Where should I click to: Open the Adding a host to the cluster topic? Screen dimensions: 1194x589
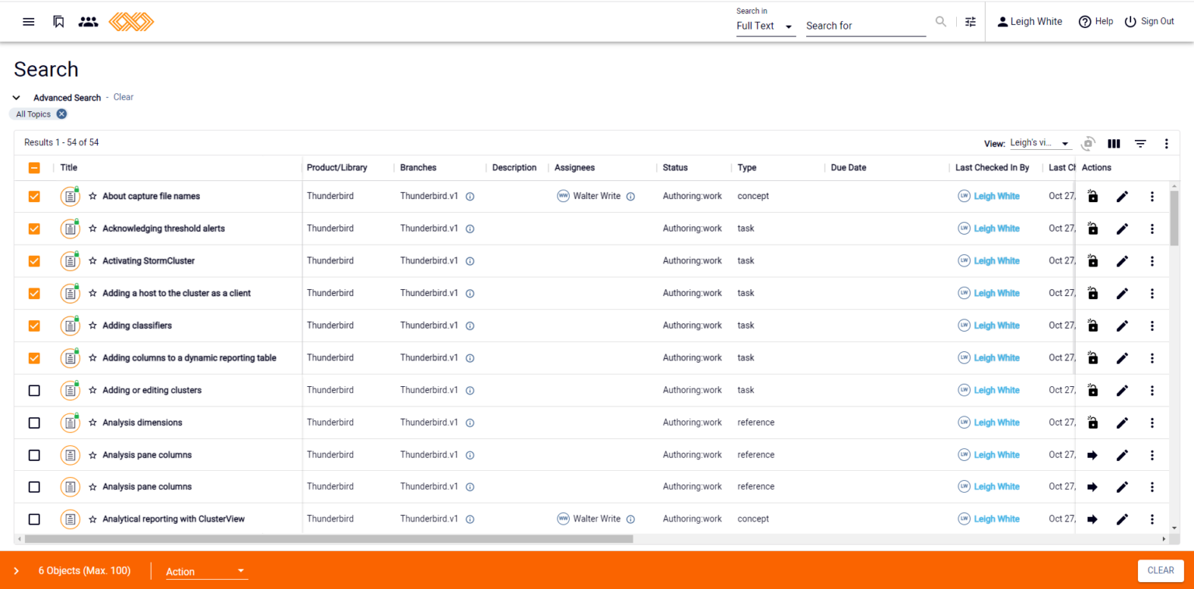pyautogui.click(x=176, y=293)
